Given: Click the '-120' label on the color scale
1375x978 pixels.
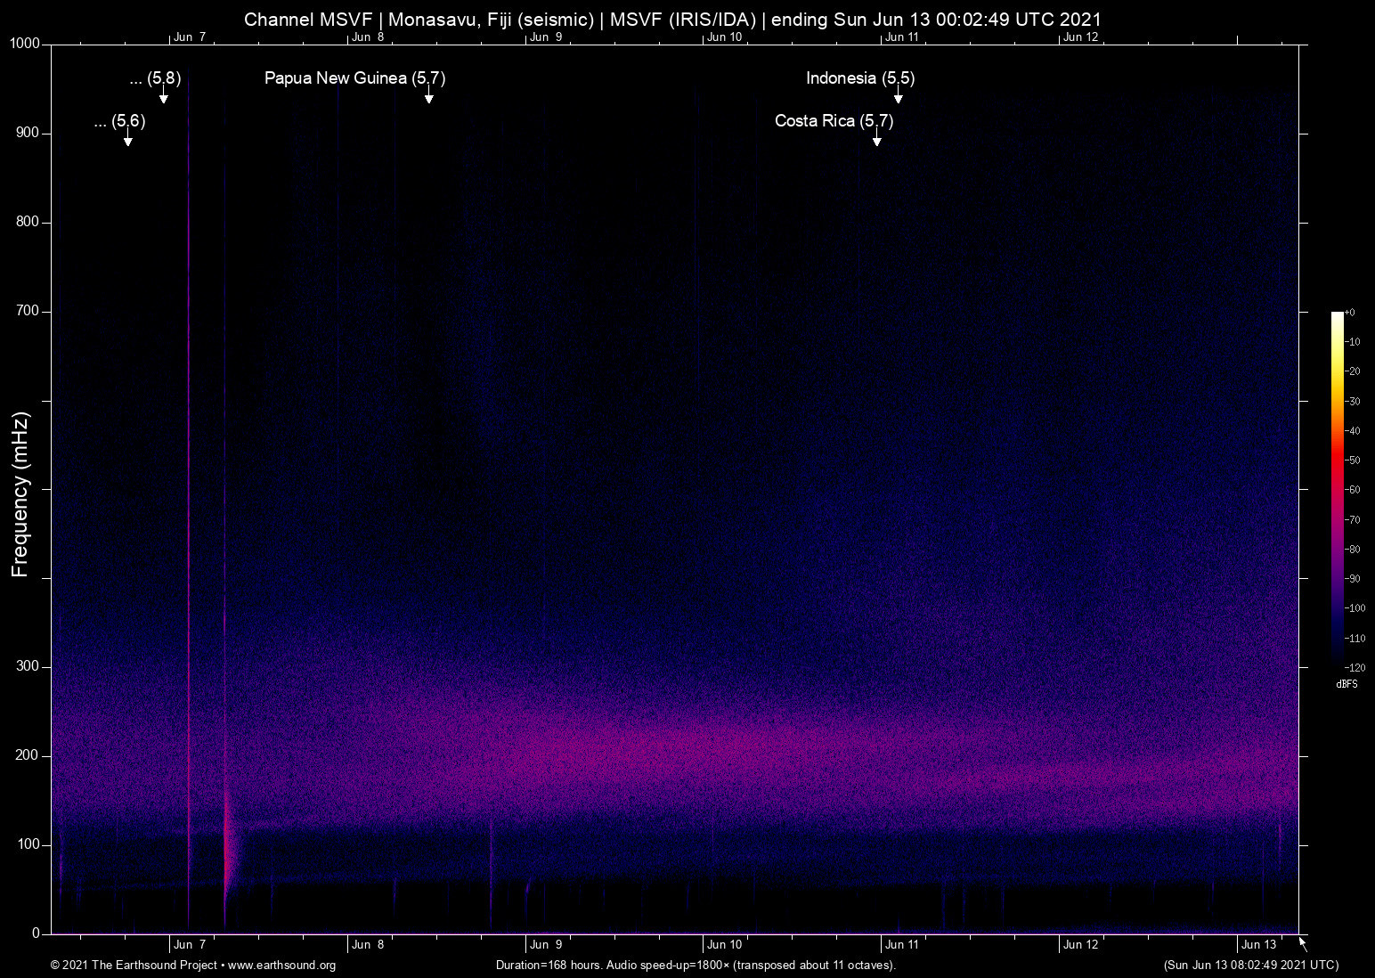Looking at the screenshot, I should pyautogui.click(x=1355, y=667).
